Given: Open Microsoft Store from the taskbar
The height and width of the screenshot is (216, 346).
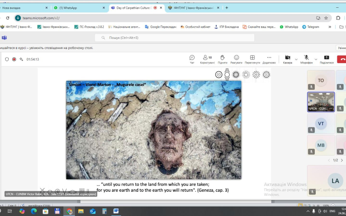Looking at the screenshot, I should pyautogui.click(x=45, y=211).
